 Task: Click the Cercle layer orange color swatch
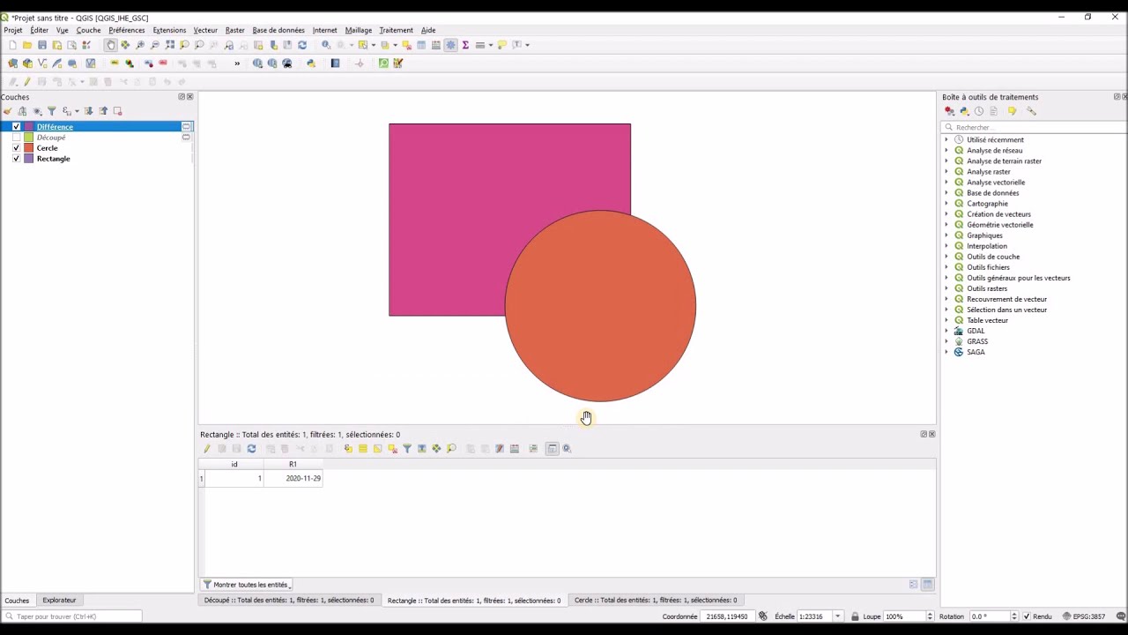[x=29, y=148]
